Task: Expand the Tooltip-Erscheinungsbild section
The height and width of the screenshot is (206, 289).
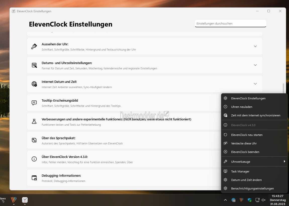Action: (124, 103)
